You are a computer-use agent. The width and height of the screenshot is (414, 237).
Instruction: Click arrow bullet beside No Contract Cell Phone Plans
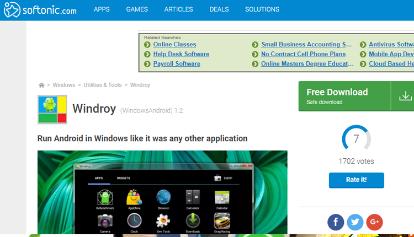[x=255, y=55]
